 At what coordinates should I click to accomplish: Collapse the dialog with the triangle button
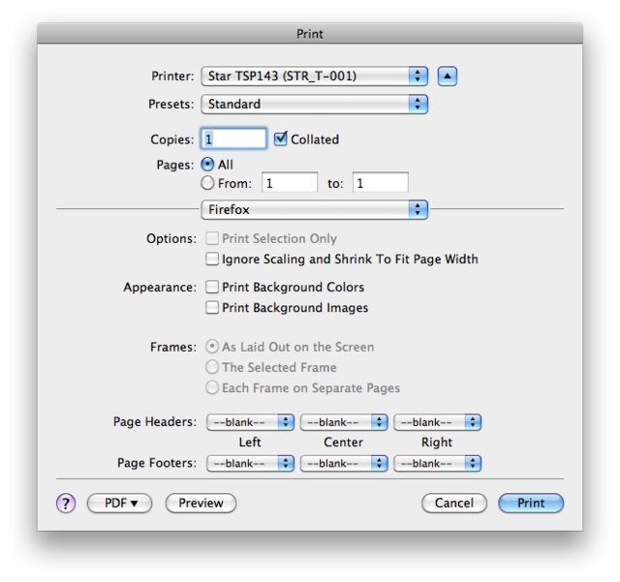(447, 76)
